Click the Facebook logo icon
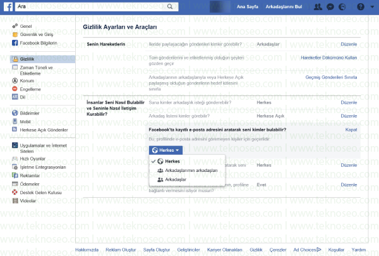 [8, 6]
